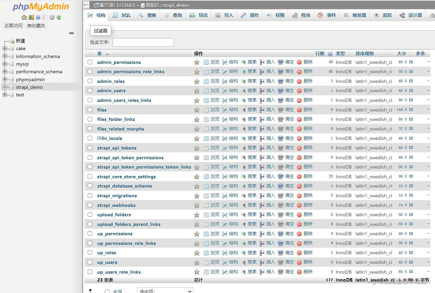Click search icon for up_permissions row
Viewport: 435px width, 293px height.
243,234
